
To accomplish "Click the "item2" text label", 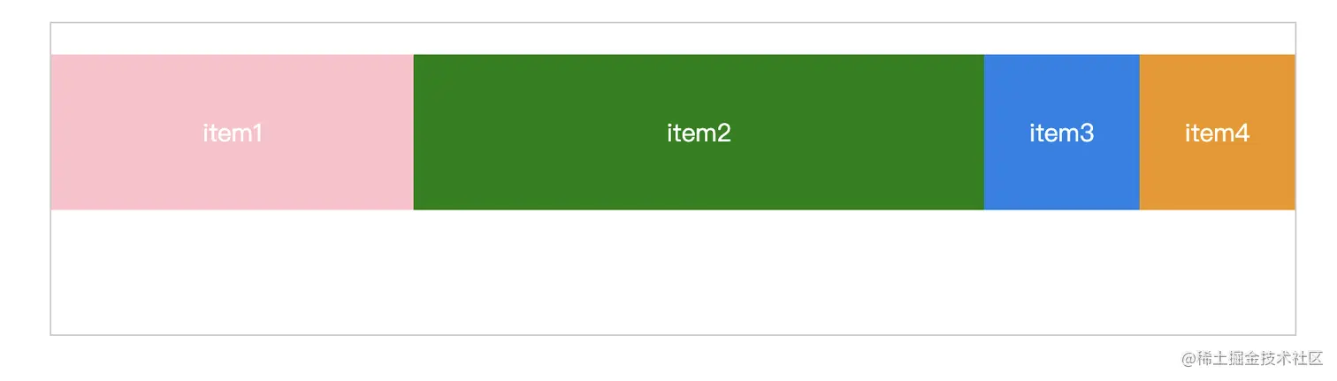I will [x=699, y=133].
